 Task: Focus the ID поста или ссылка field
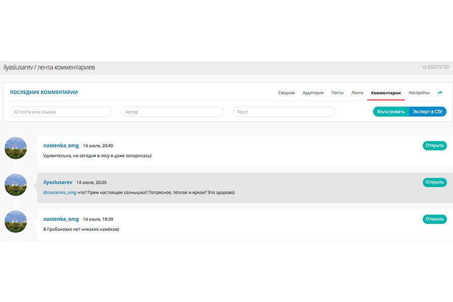[x=61, y=112]
